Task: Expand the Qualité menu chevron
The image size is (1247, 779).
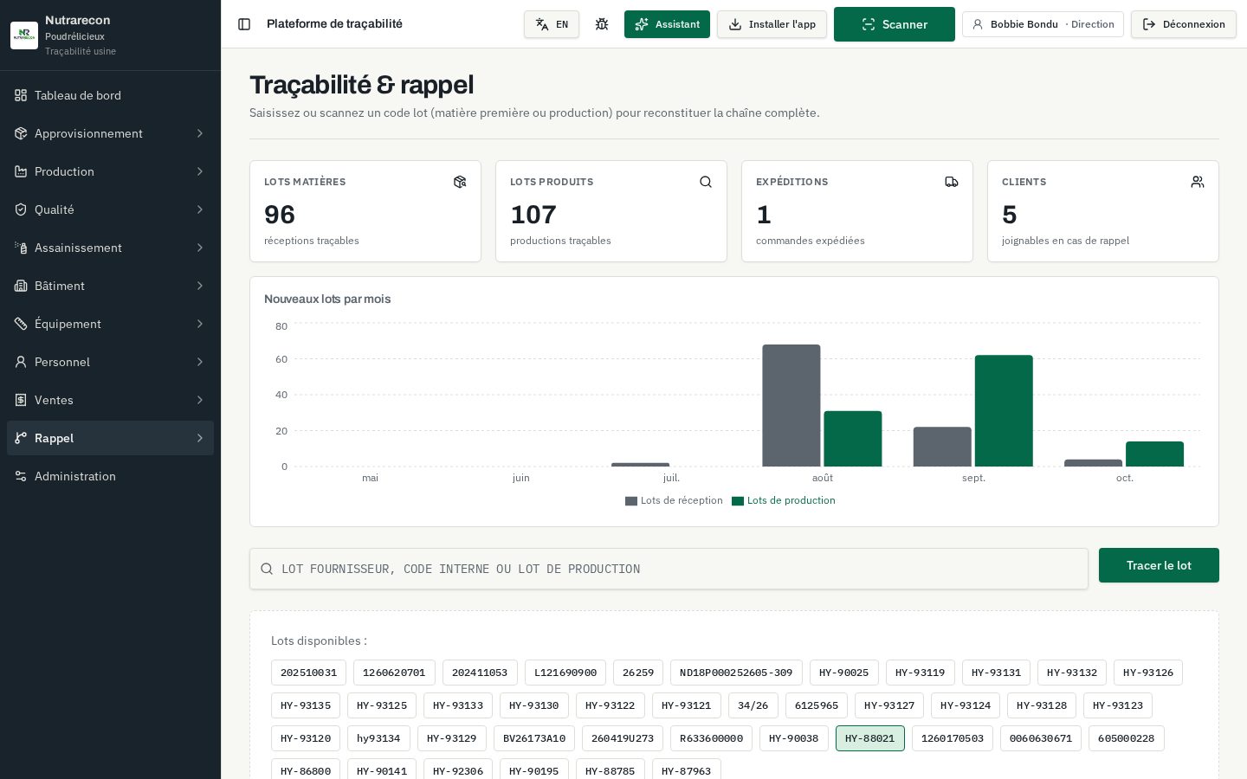Action: click(200, 209)
